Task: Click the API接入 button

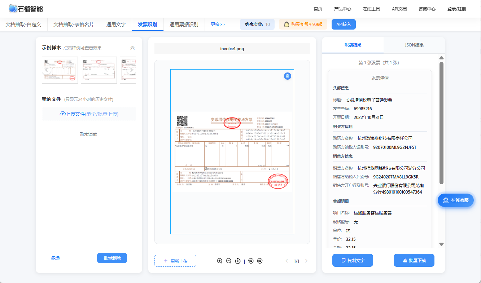Action: pos(344,25)
